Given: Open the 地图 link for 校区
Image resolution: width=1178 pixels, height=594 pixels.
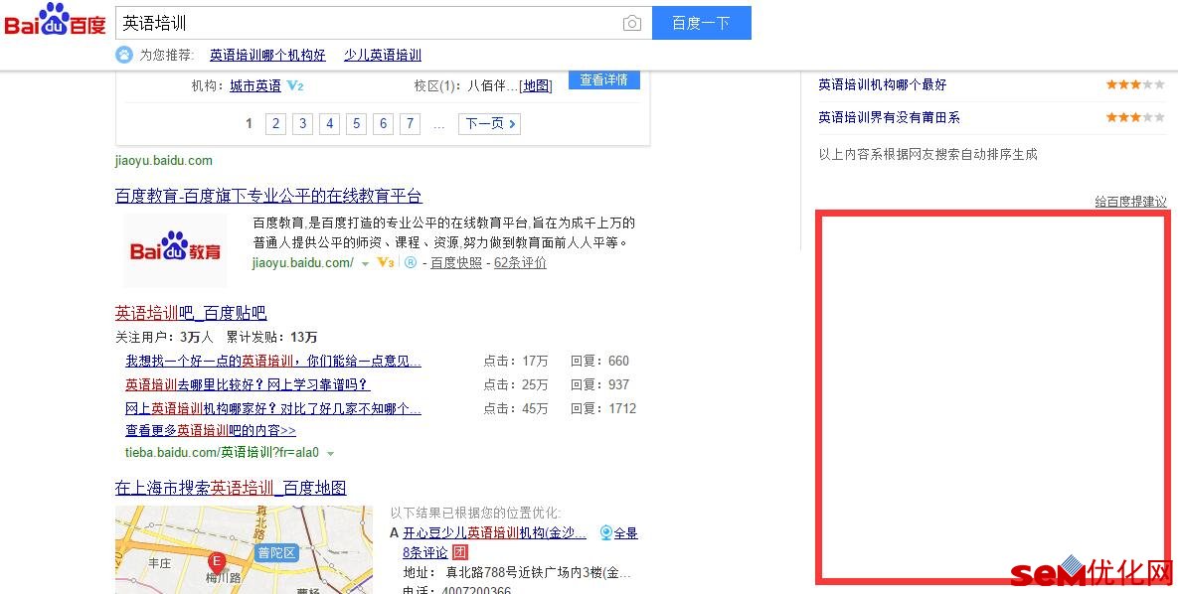Looking at the screenshot, I should (x=537, y=85).
